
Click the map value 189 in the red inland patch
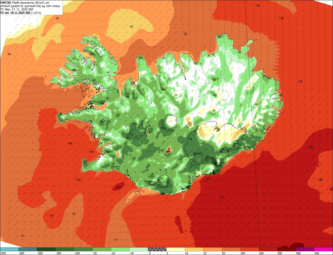pos(168,152)
